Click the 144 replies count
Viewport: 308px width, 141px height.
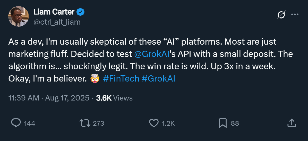[x=29, y=123]
